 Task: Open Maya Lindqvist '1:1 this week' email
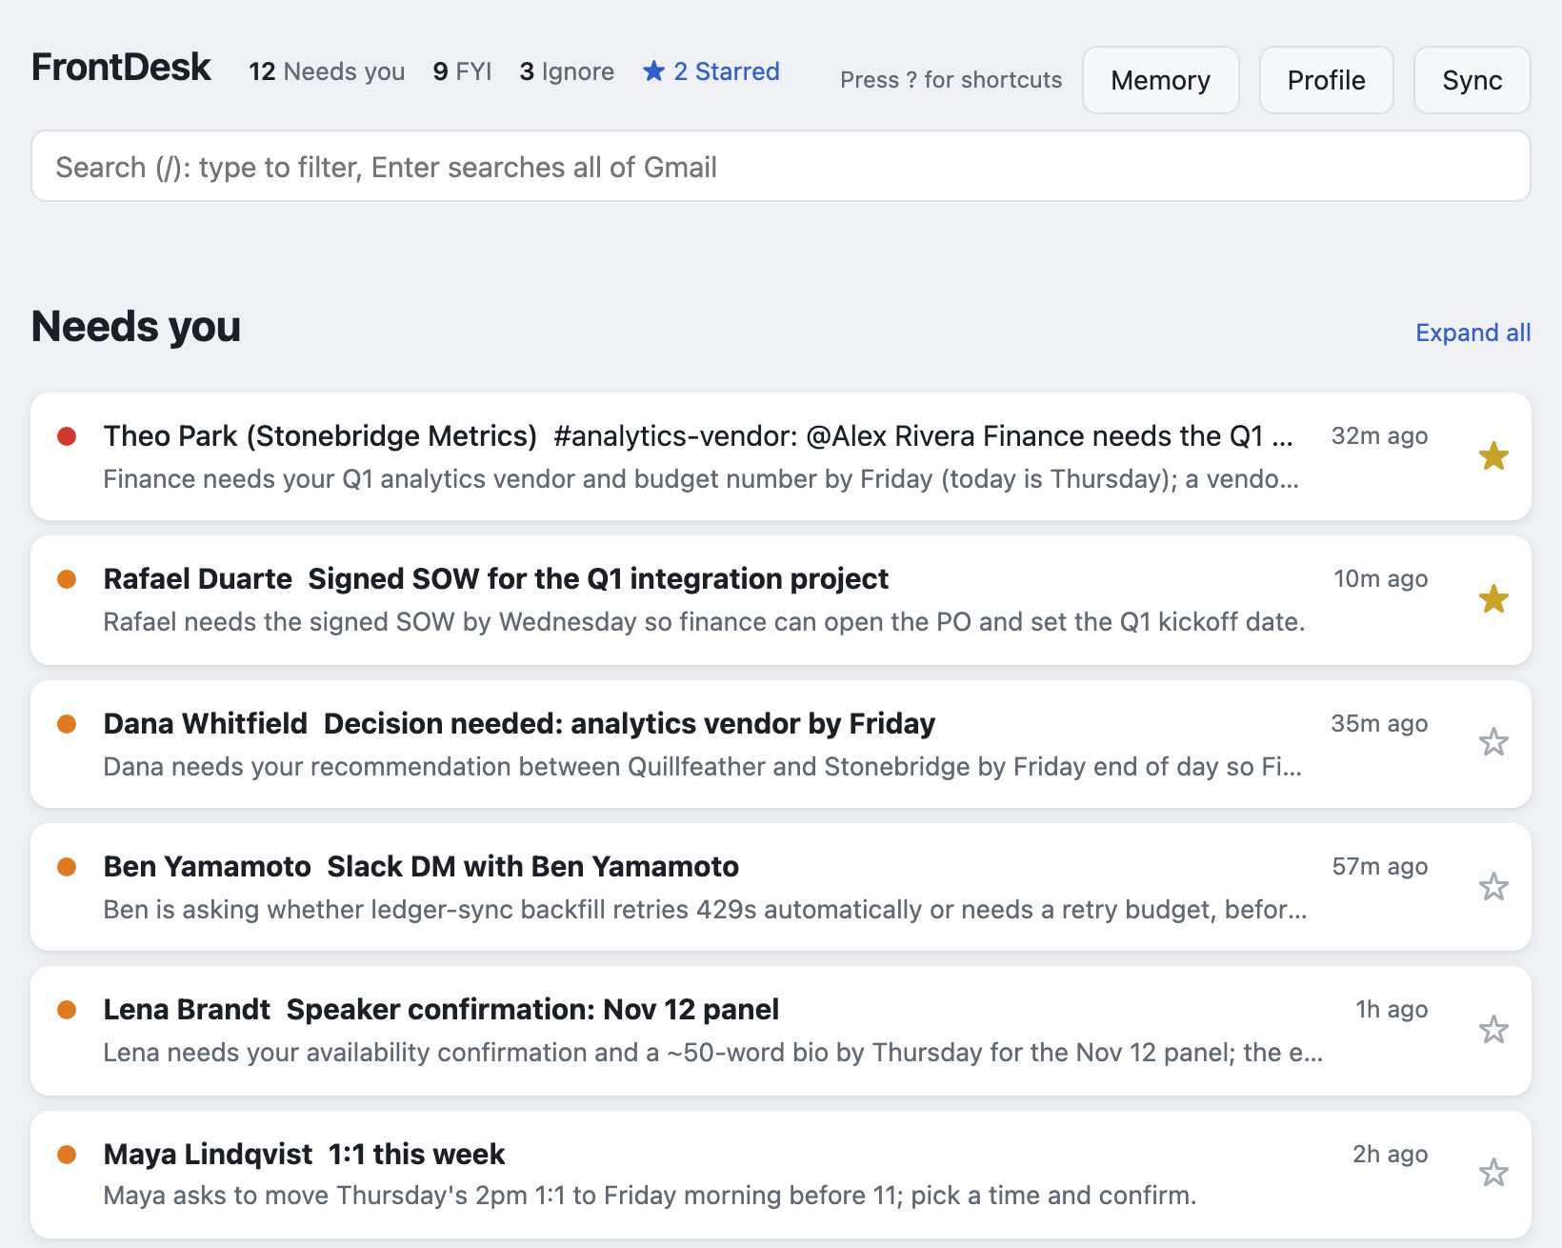(x=781, y=1175)
